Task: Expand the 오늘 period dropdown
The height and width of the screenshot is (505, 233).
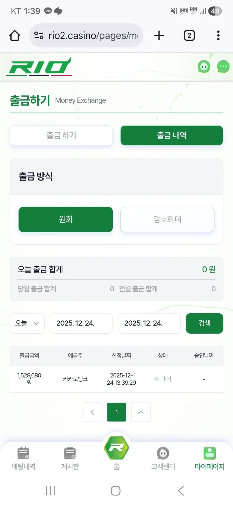Action: 27,323
